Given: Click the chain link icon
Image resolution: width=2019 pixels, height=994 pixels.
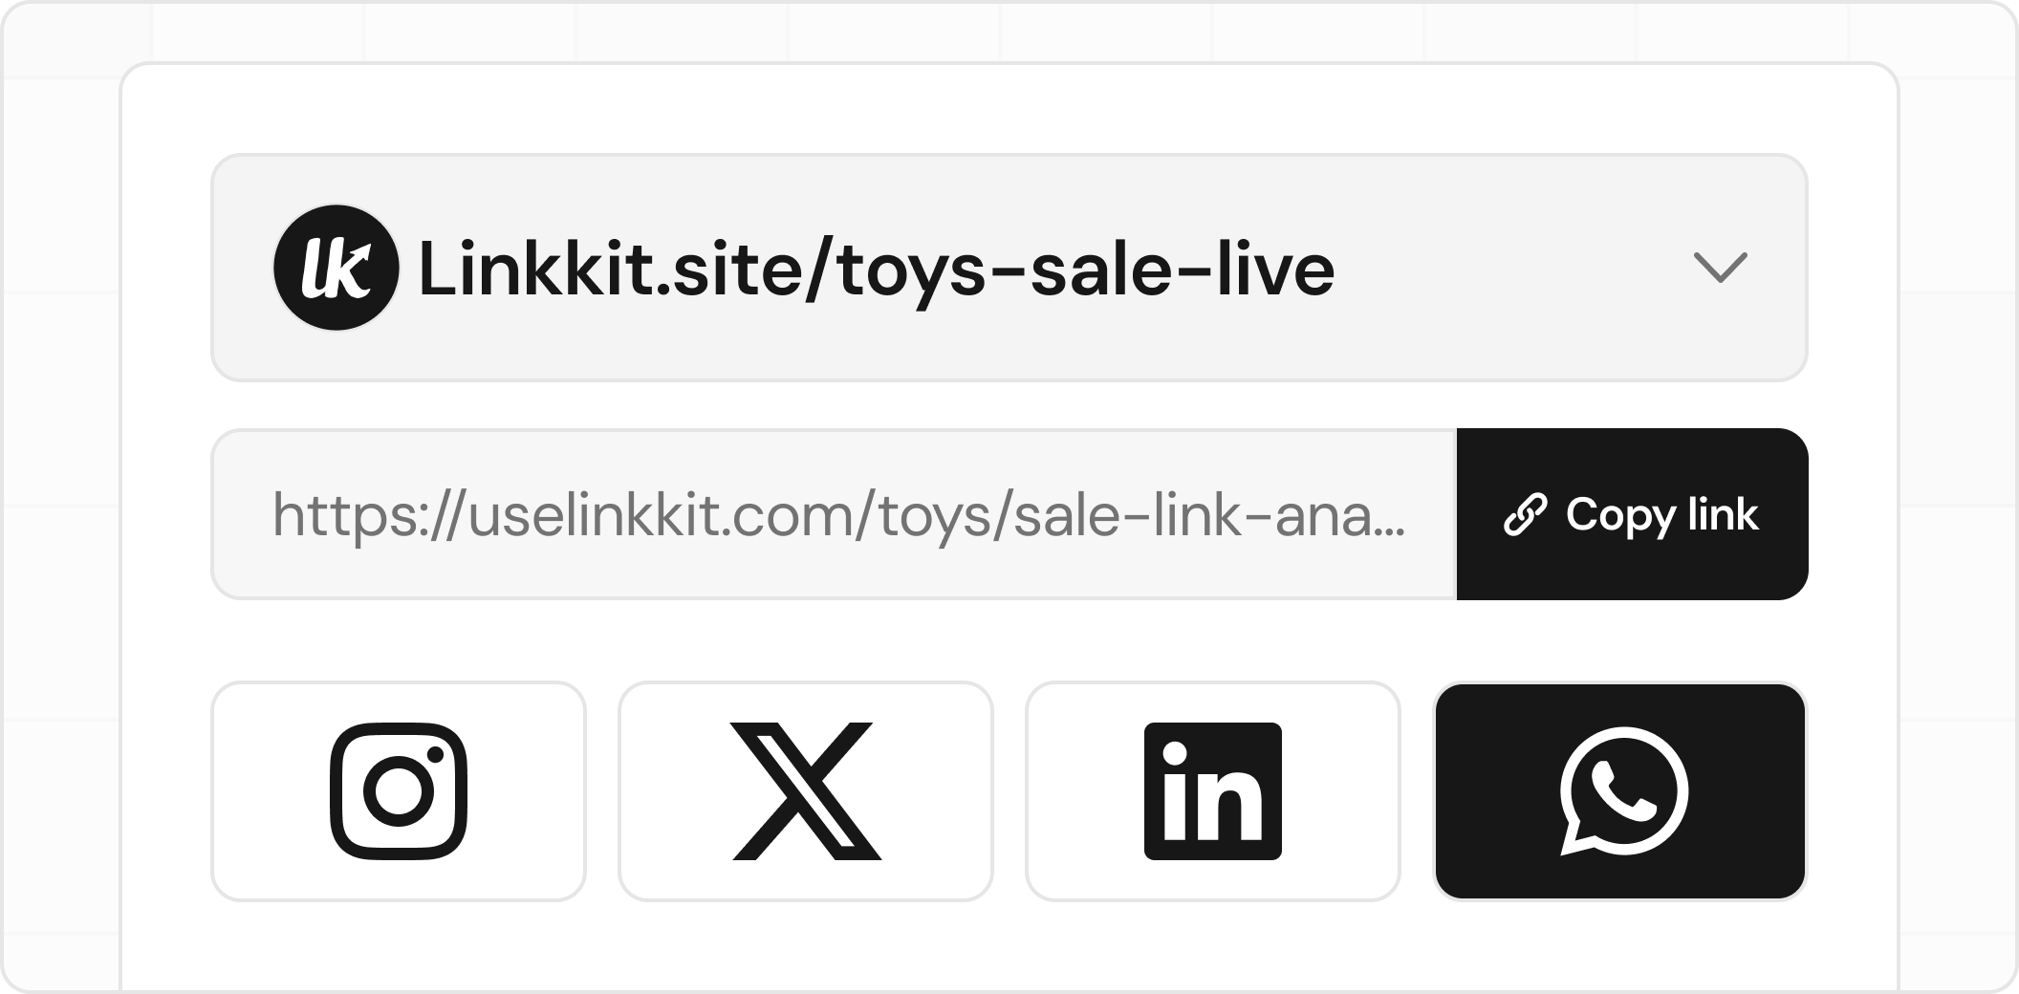Looking at the screenshot, I should tap(1525, 514).
